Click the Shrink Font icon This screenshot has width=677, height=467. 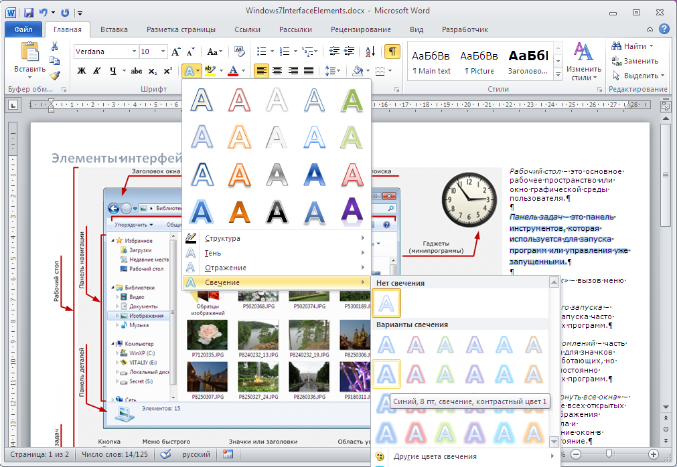[x=190, y=52]
